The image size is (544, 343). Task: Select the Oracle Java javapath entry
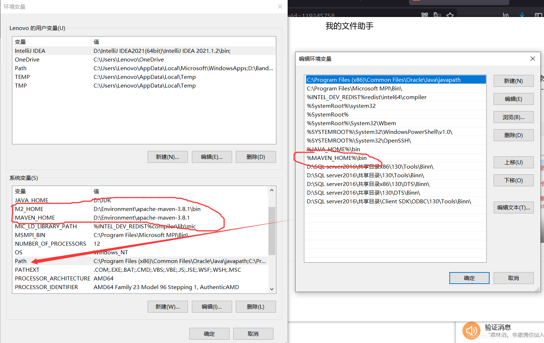coord(395,80)
